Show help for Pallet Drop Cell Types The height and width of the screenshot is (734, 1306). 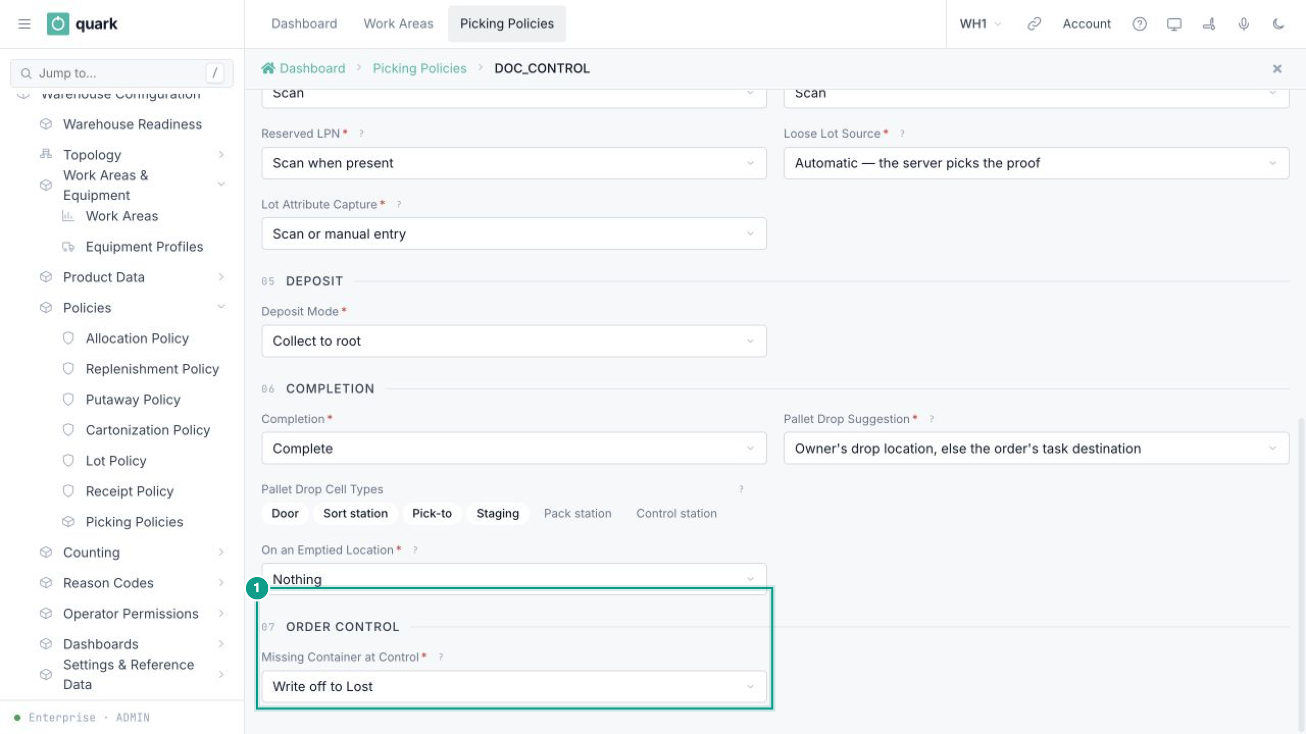pyautogui.click(x=741, y=489)
